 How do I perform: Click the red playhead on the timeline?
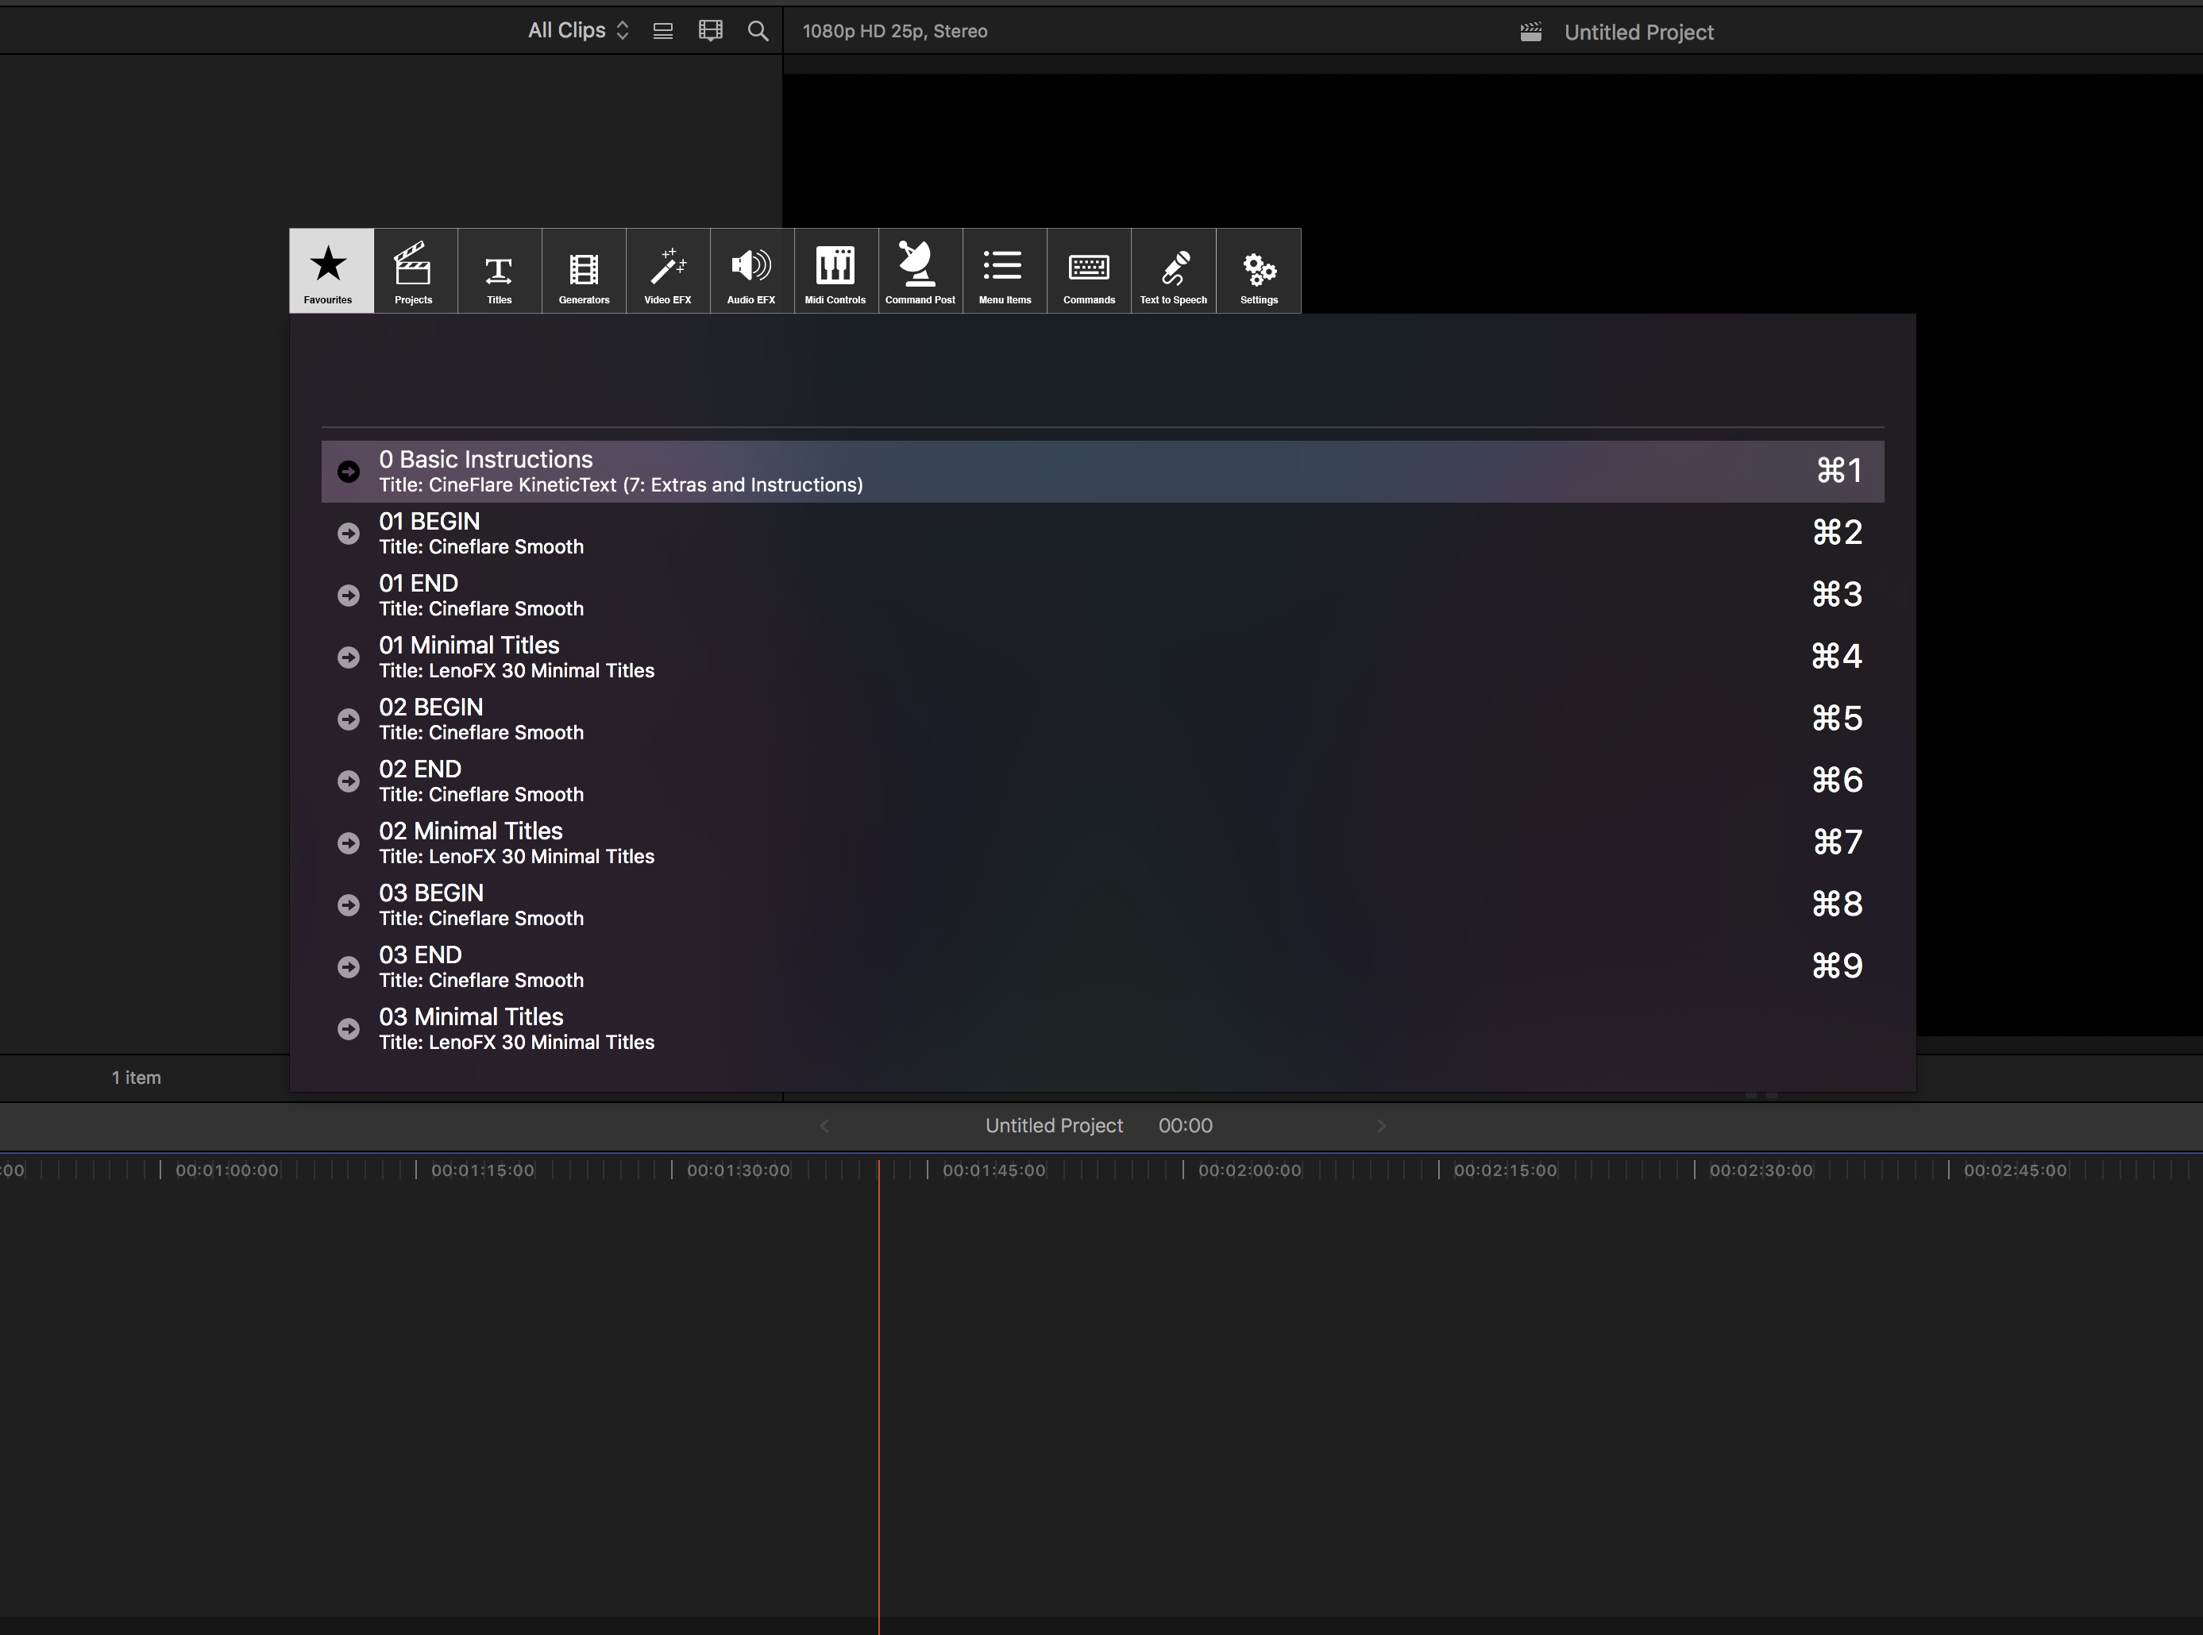point(879,1386)
